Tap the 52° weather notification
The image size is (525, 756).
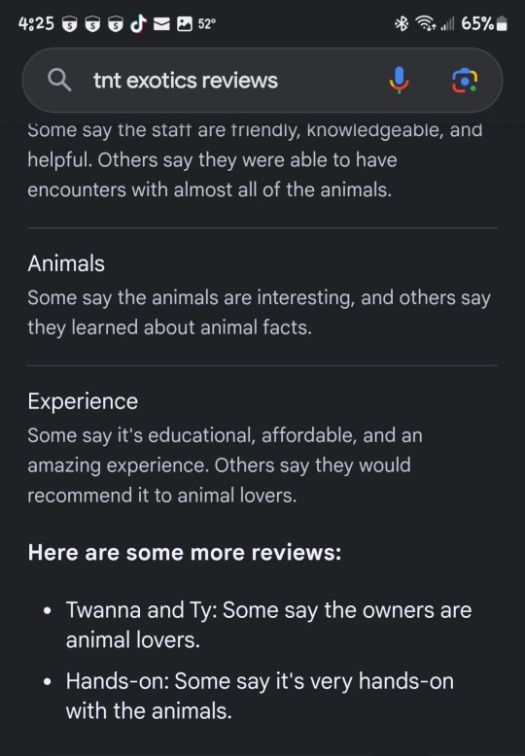coord(206,23)
